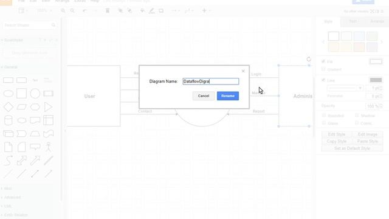Click the Paste Style button

pyautogui.click(x=367, y=141)
